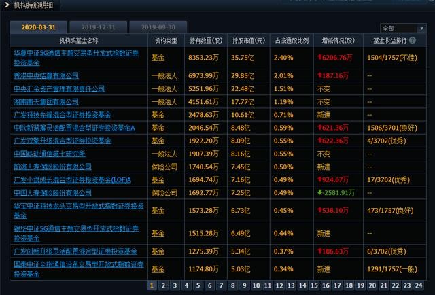This screenshot has width=435, height=295.
Task: Switch to the 2019-09-30 tab
Action: [x=158, y=27]
